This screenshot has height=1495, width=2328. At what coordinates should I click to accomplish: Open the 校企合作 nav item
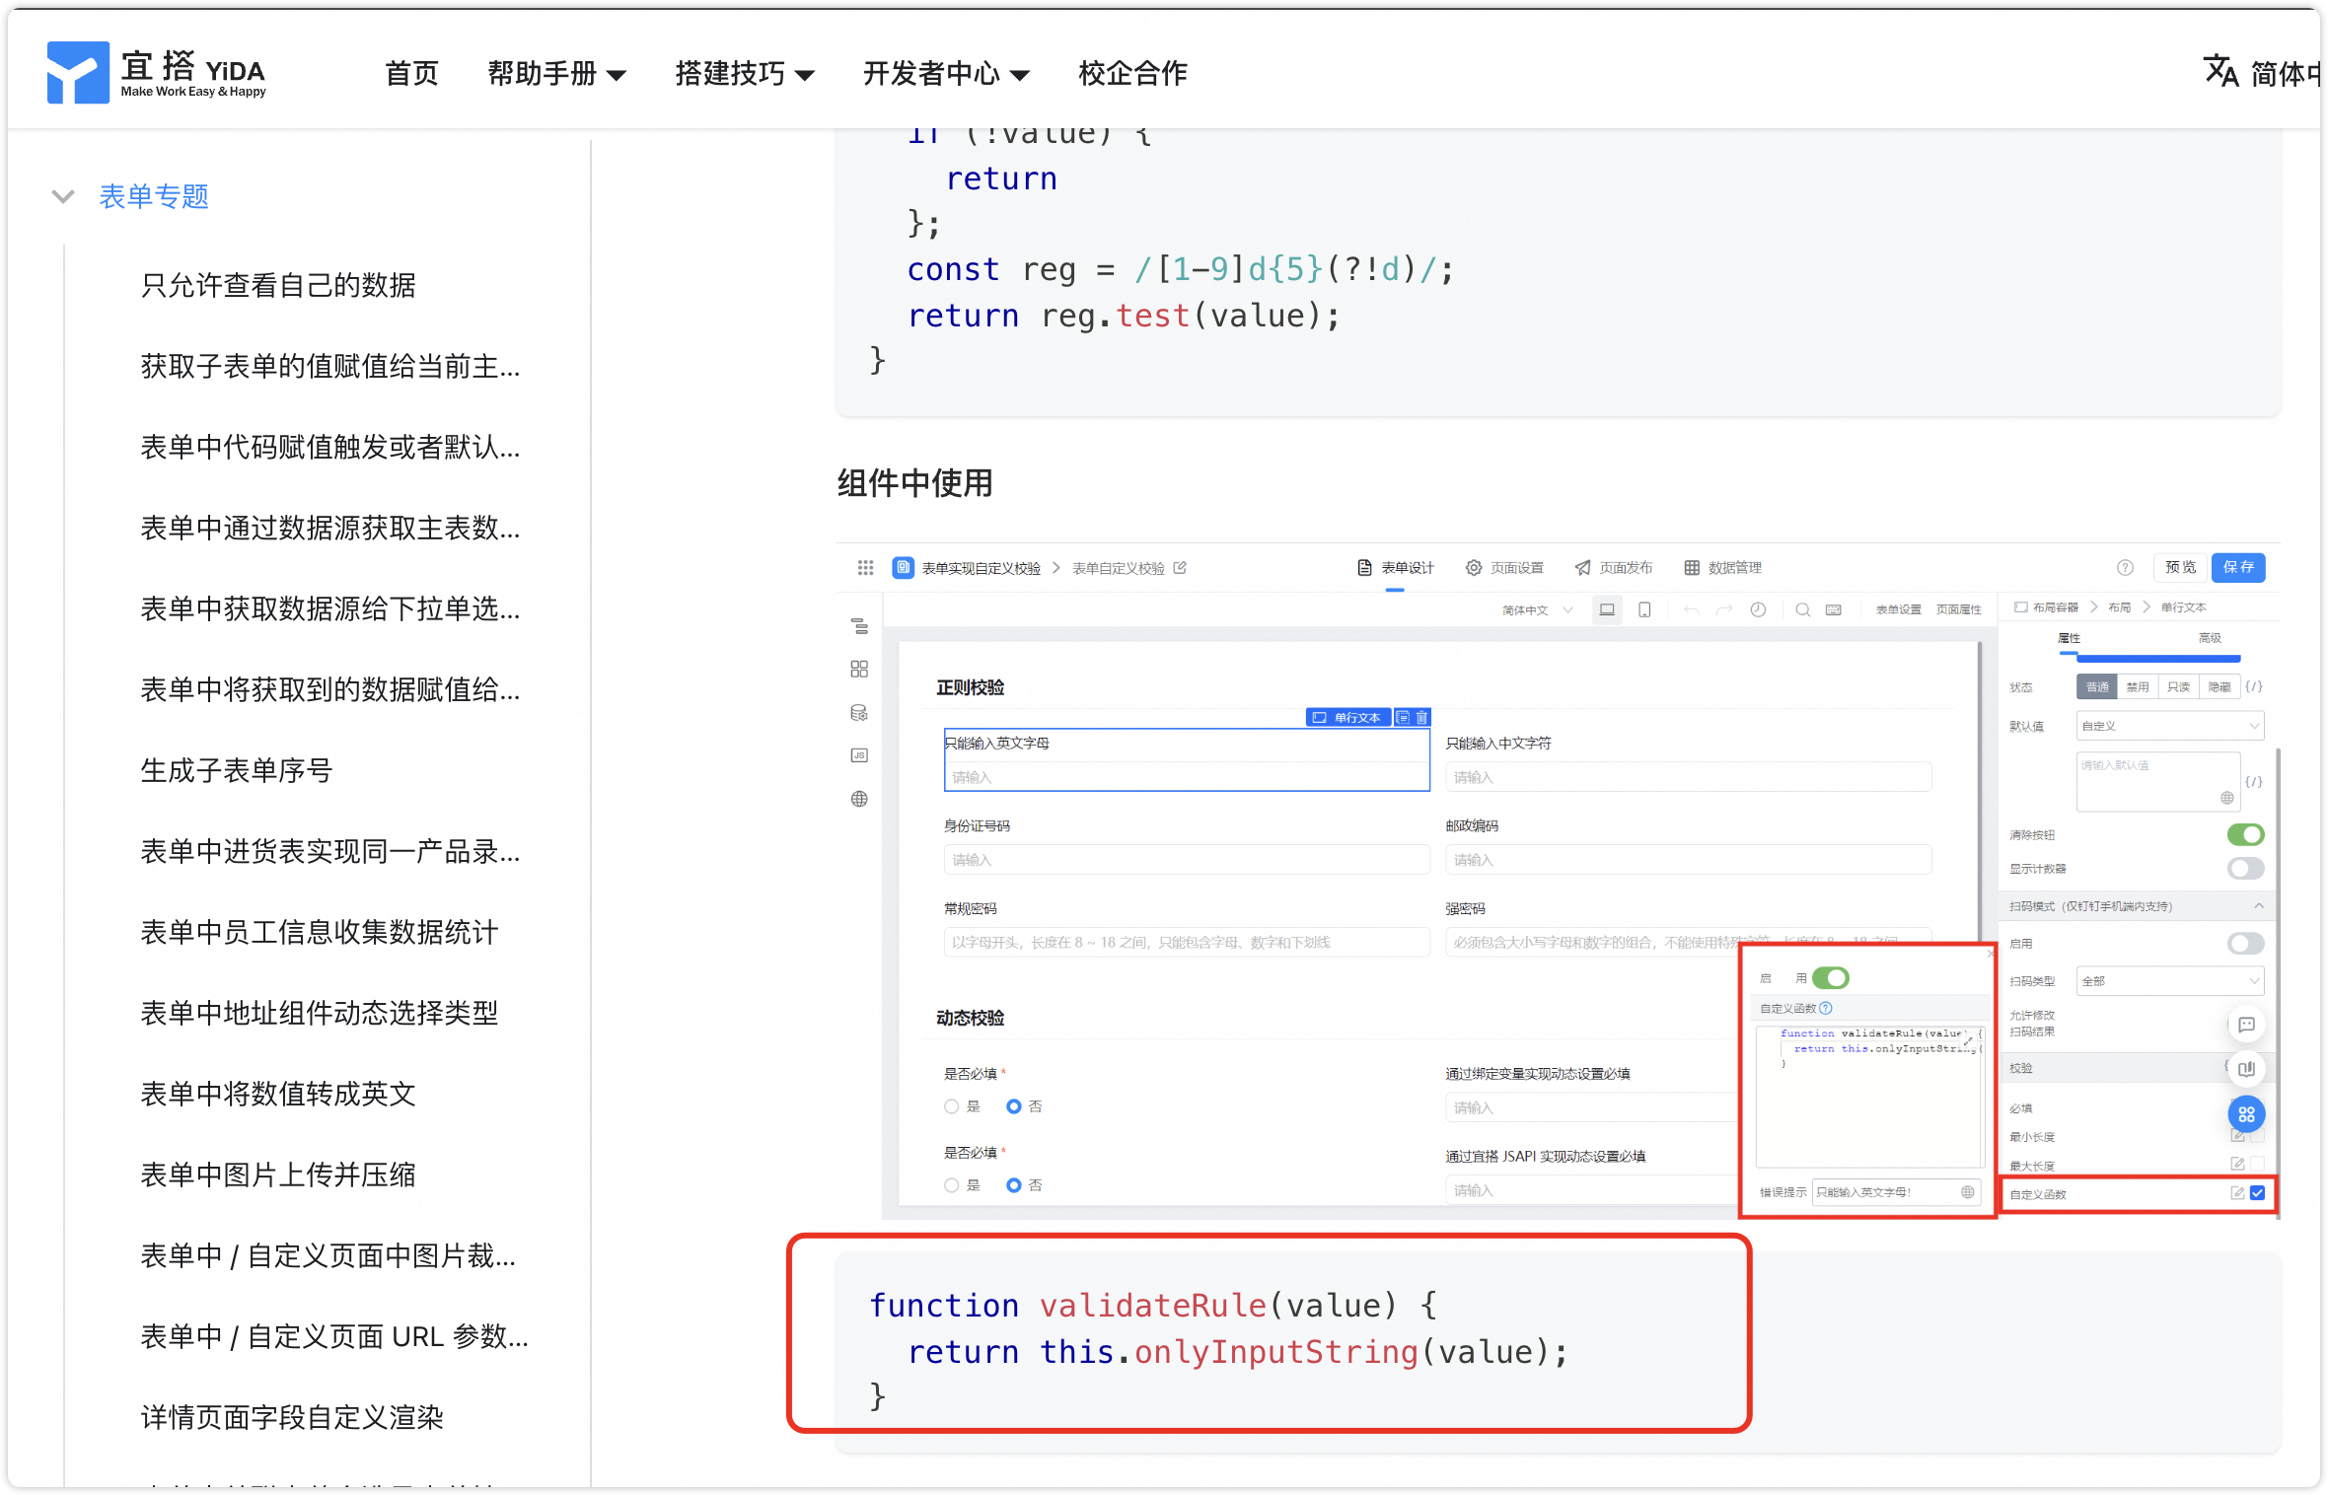coord(1132,73)
